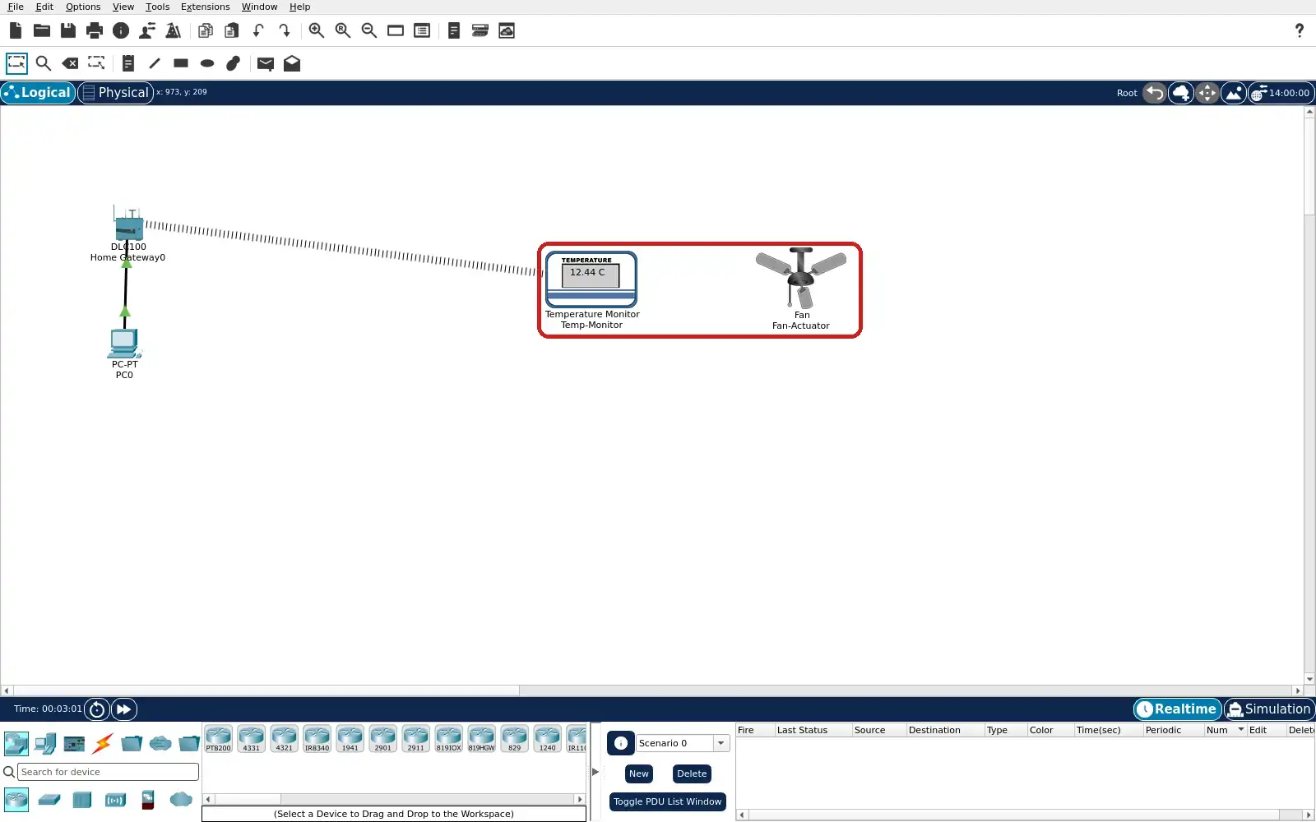Add a complex PDU open envelope
The width and height of the screenshot is (1316, 822).
point(292,63)
